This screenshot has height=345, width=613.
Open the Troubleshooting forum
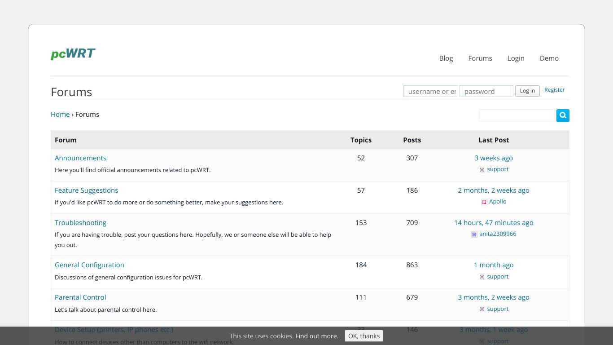point(80,223)
